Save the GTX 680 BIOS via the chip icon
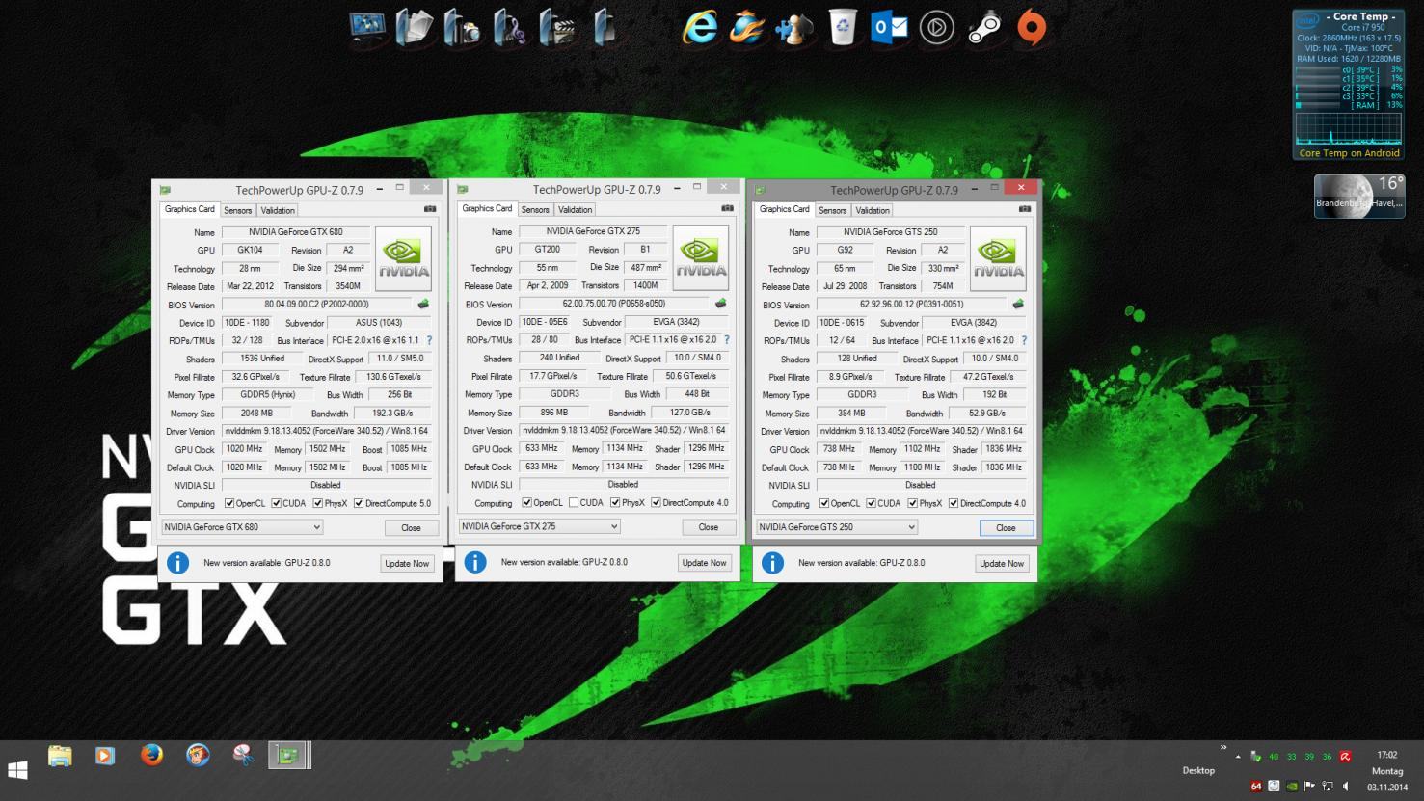Image resolution: width=1424 pixels, height=801 pixels. pyautogui.click(x=423, y=305)
